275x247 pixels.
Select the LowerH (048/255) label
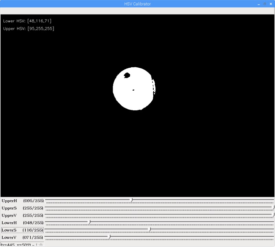coord(22,223)
